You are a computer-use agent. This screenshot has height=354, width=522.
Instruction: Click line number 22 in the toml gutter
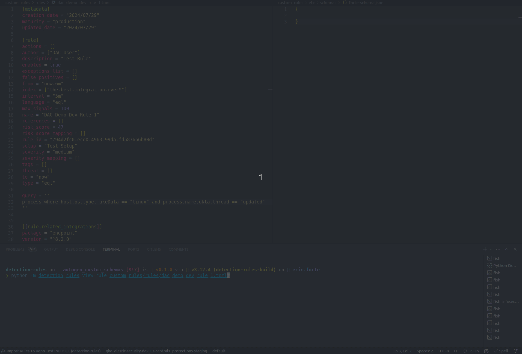pos(11,140)
